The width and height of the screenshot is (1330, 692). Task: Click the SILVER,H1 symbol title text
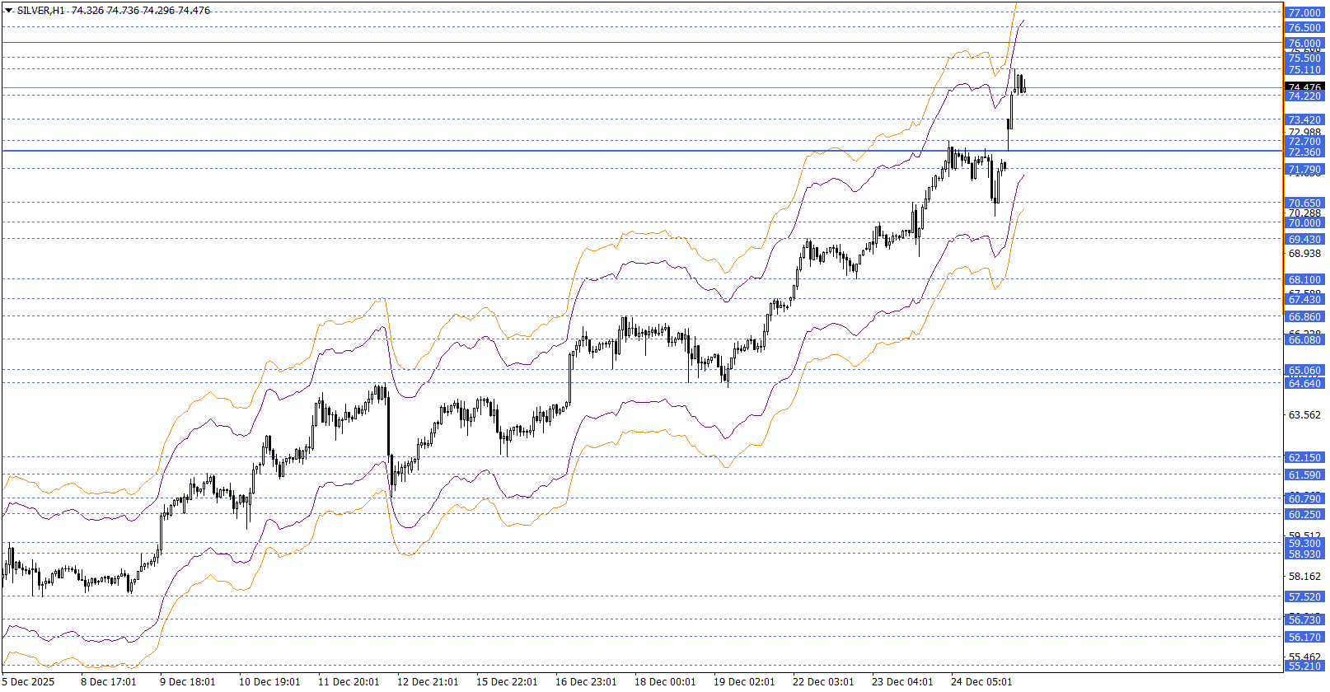pos(41,11)
